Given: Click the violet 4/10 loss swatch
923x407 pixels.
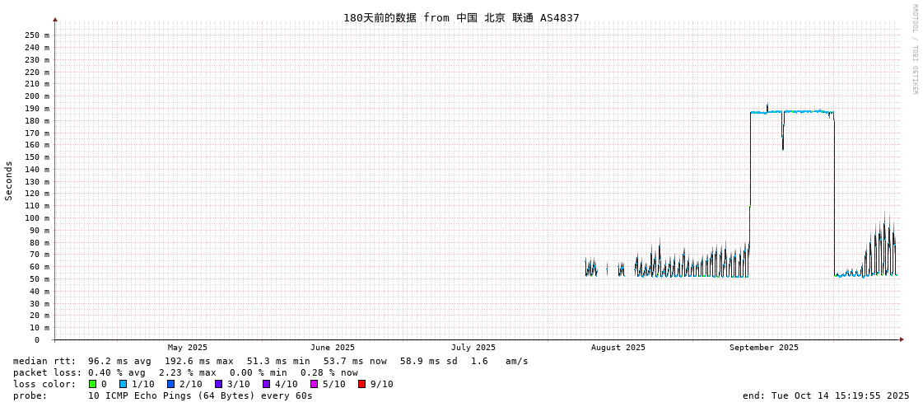Looking at the screenshot, I should (266, 384).
